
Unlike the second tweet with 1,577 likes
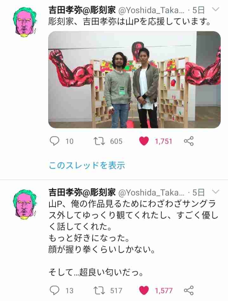(144, 290)
